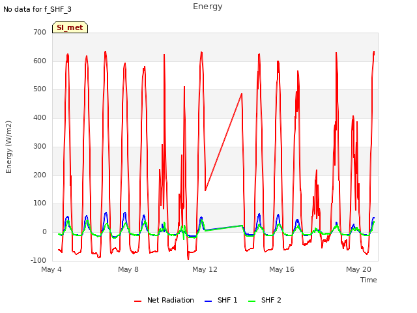This screenshot has width=417, height=313.
Task: Click the 0 y-axis tick label
Action: (x=44, y=232)
